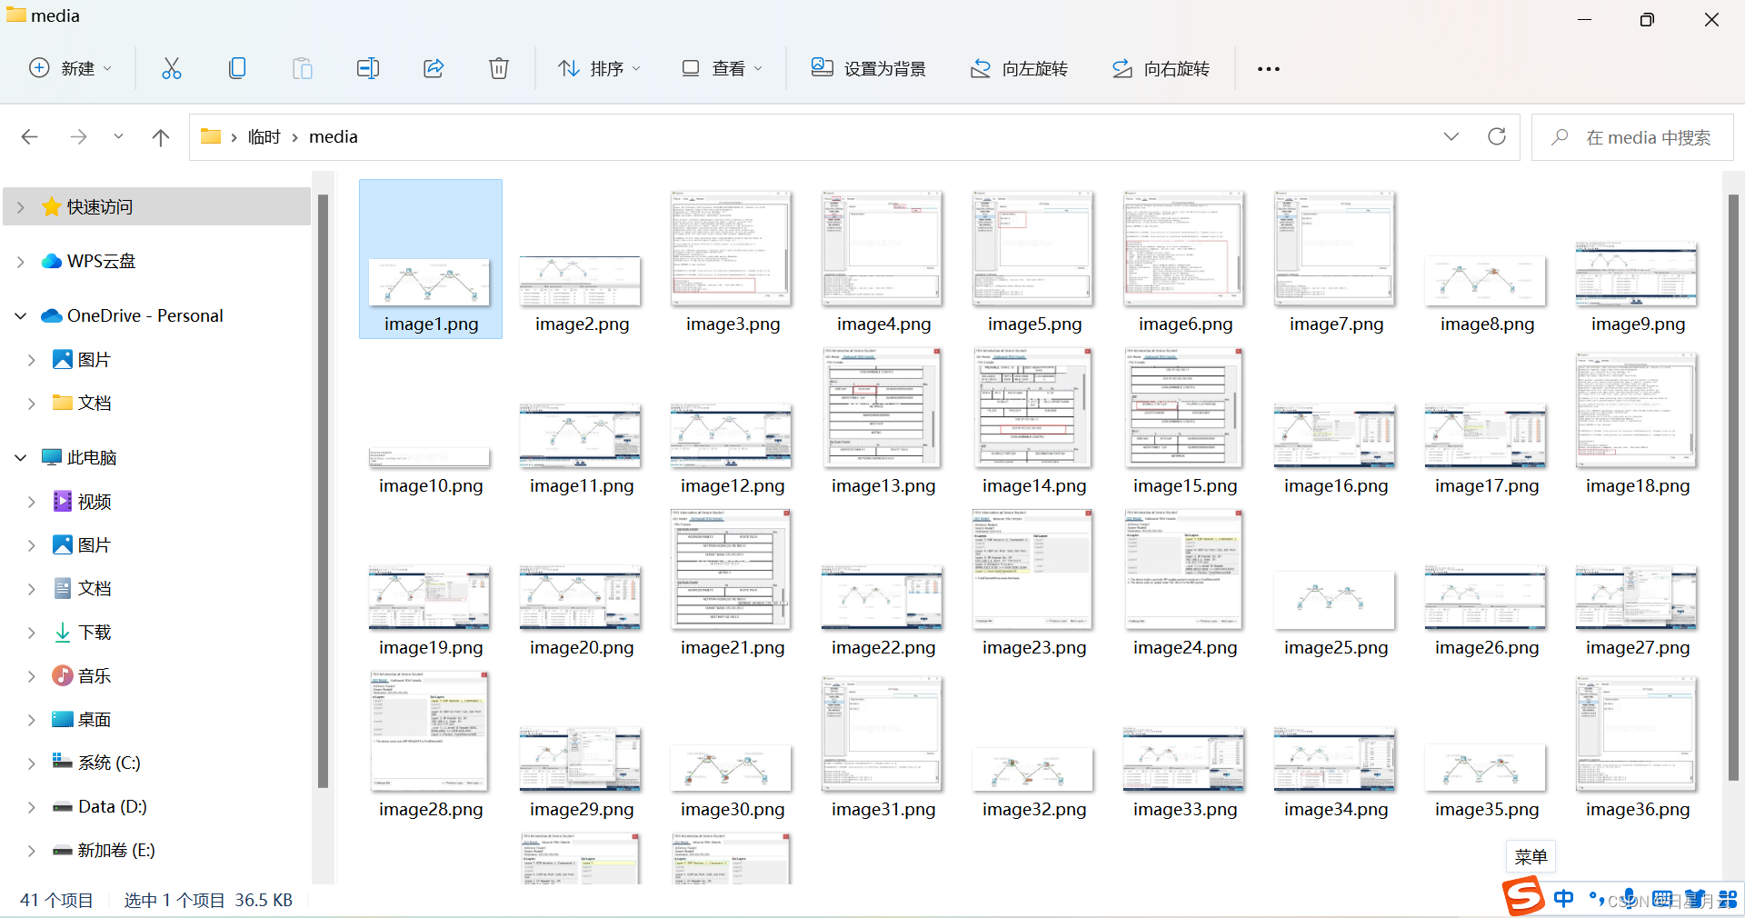Rotate image right with 向右旋转
Screen dimensions: 1745x918
1162,68
